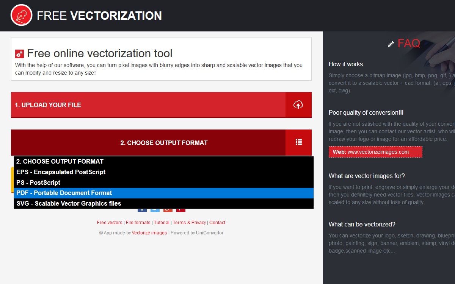Image resolution: width=455 pixels, height=284 pixels.
Task: Select EPS - Encapsulated PostScript output option
Action: (x=61, y=172)
